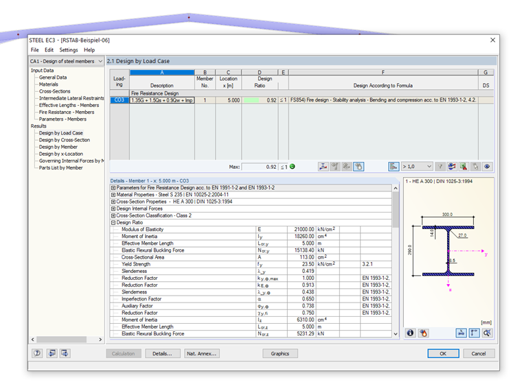522x391 pixels.
Task: Toggle the colored design ratio bars icon
Action: click(394, 167)
